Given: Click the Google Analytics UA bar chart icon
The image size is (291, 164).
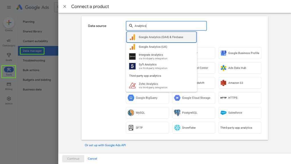Looking at the screenshot, I should click(132, 47).
